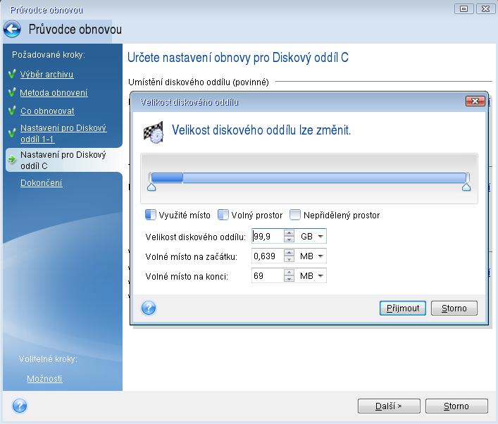Focus the Volné místo na konci field
498x424 pixels.
(268, 275)
